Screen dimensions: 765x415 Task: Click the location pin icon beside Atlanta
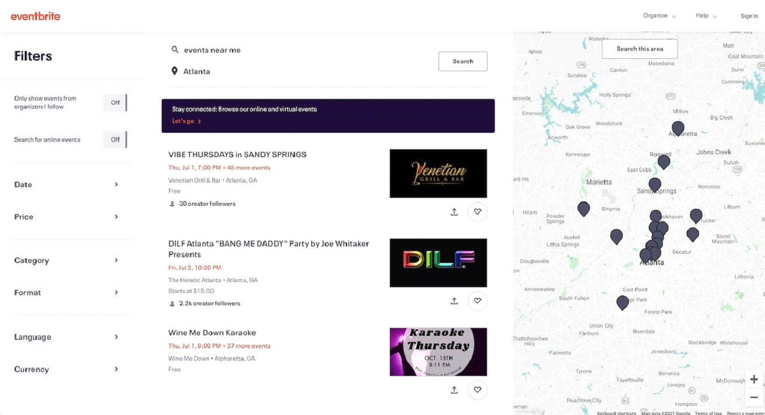[175, 71]
